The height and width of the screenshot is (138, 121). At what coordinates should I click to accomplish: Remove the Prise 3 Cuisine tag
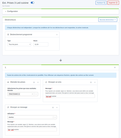point(19,94)
